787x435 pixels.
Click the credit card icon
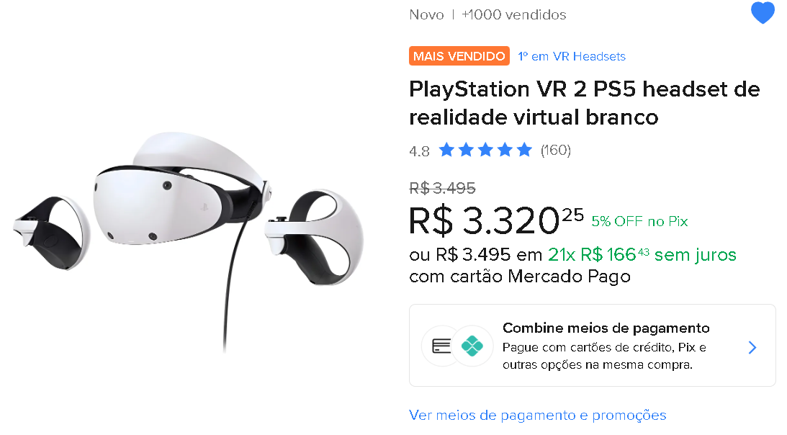click(441, 346)
